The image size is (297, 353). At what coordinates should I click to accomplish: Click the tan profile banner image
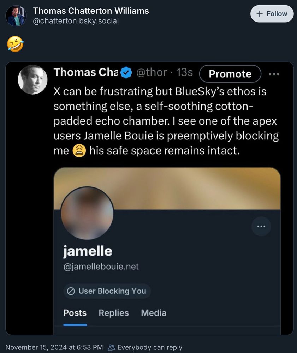click(167, 189)
